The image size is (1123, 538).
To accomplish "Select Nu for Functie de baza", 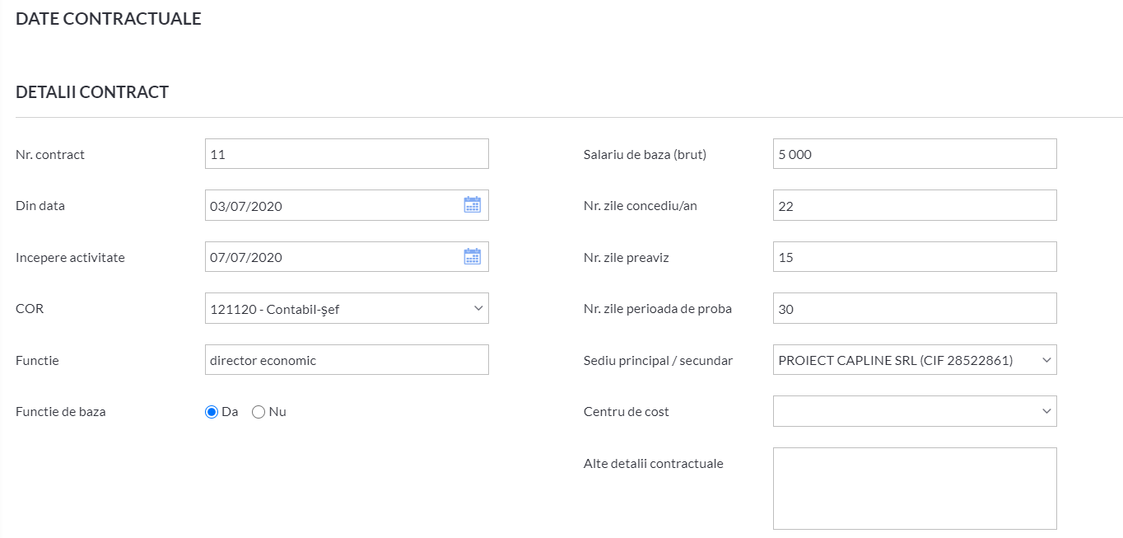I will [259, 412].
